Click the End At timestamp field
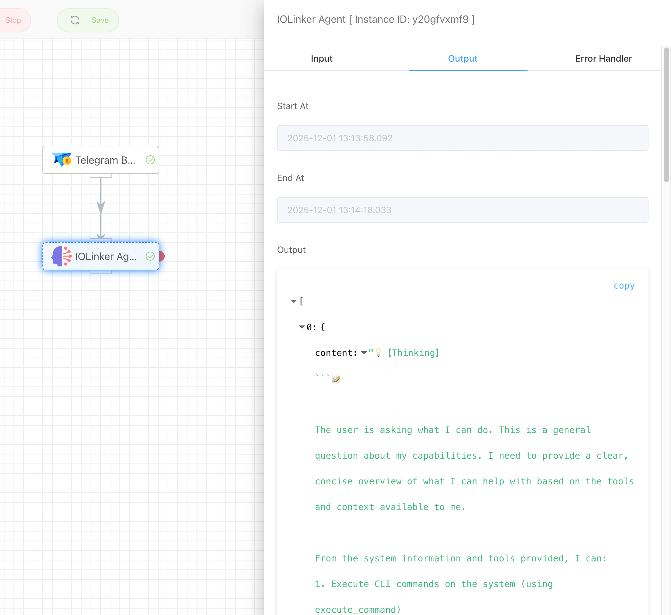The width and height of the screenshot is (671, 615). point(462,210)
